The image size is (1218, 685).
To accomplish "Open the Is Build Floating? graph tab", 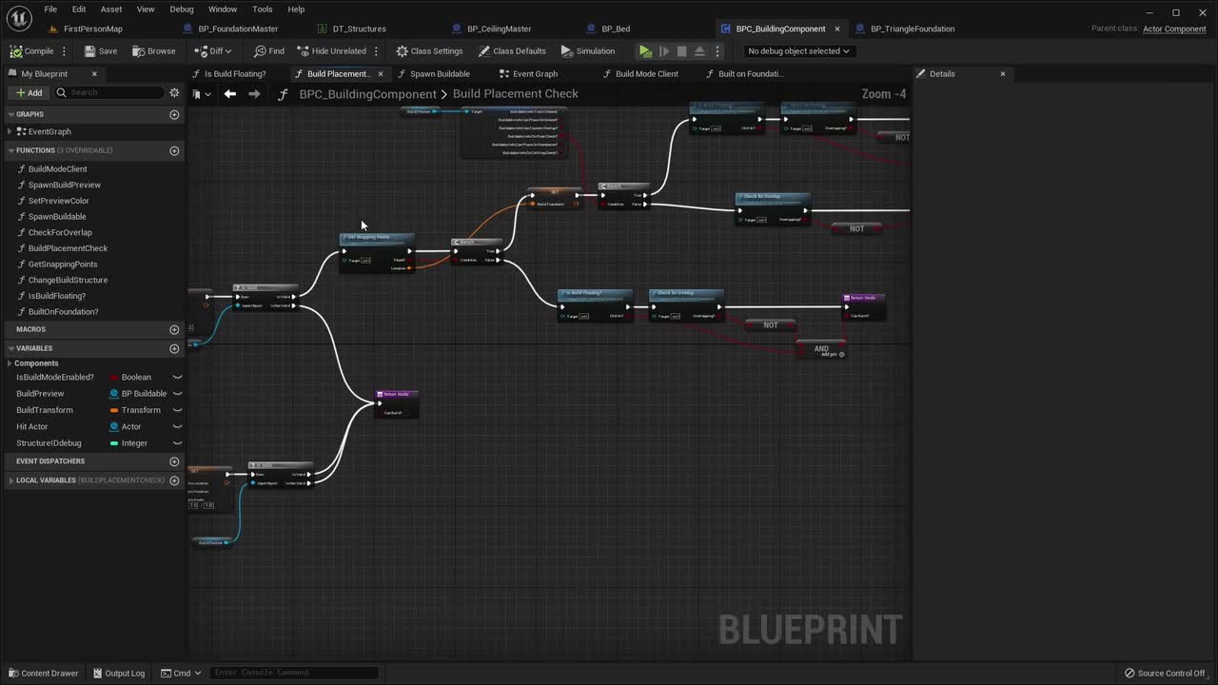I will pyautogui.click(x=235, y=73).
